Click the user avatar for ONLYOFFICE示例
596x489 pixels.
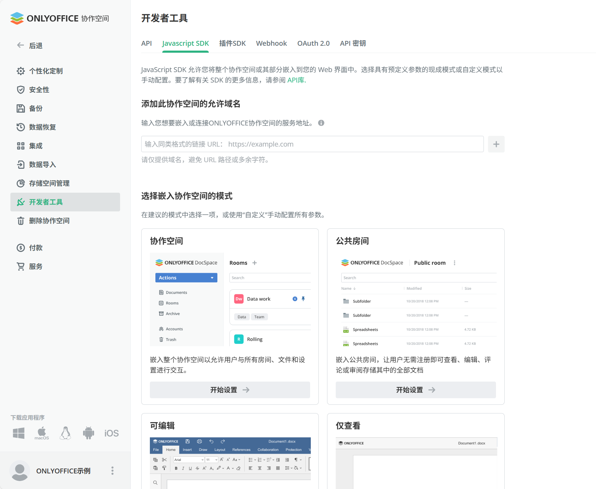(x=20, y=471)
